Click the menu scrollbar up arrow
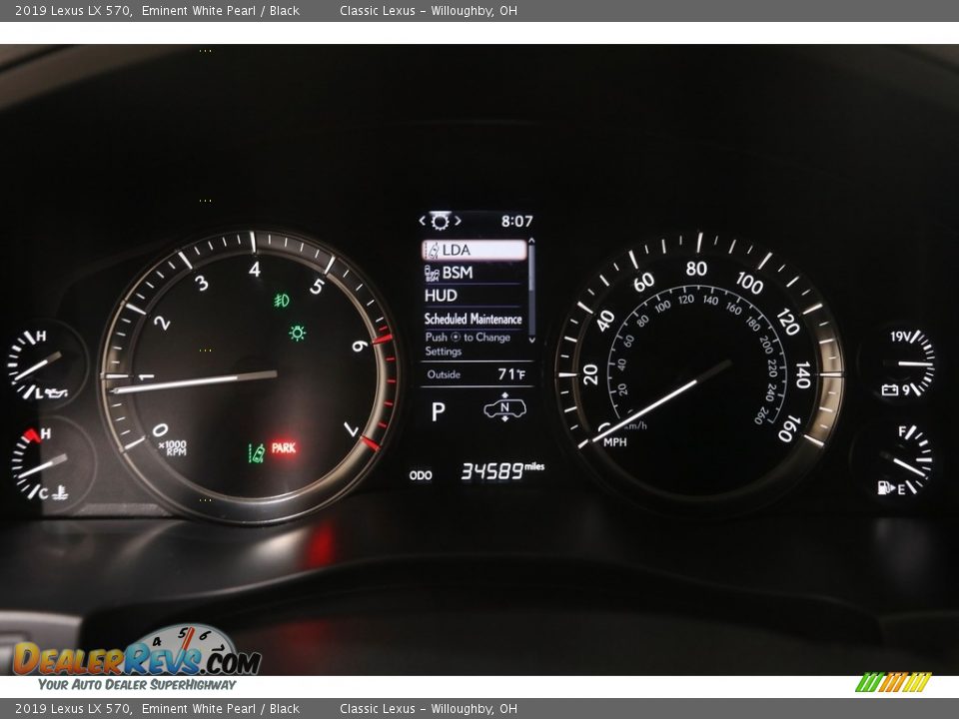 (531, 241)
